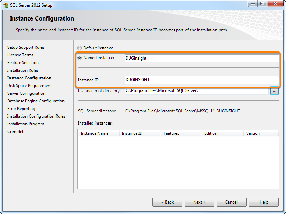Click the Cancel button
The width and height of the screenshot is (286, 214).
coord(232,202)
